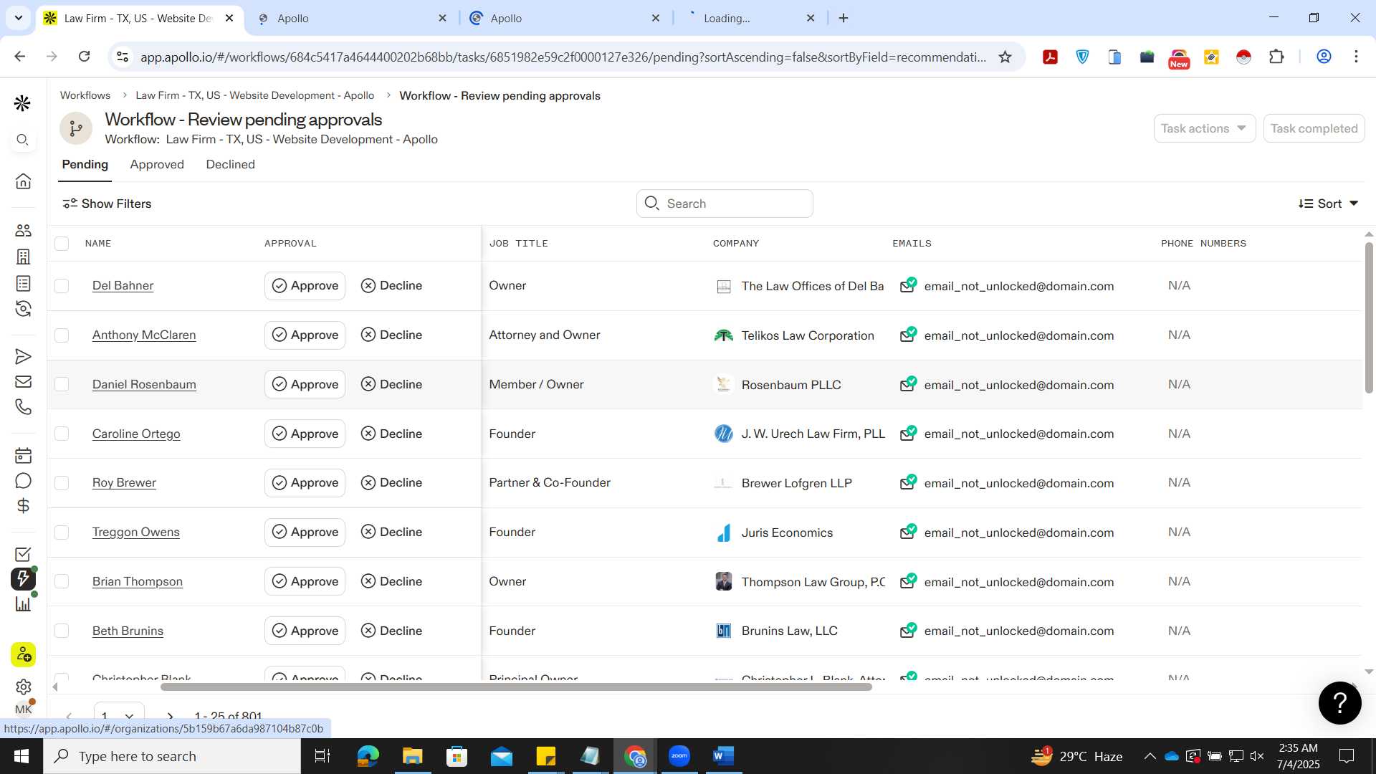Select the Beth Brunins row checkbox
The width and height of the screenshot is (1376, 774).
[x=62, y=631]
